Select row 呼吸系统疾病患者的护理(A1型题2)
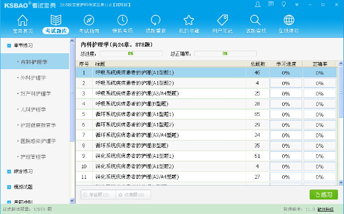Screen dimensions: 344x214 pos(206,83)
